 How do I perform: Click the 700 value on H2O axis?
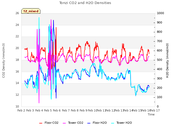coord(160,41)
